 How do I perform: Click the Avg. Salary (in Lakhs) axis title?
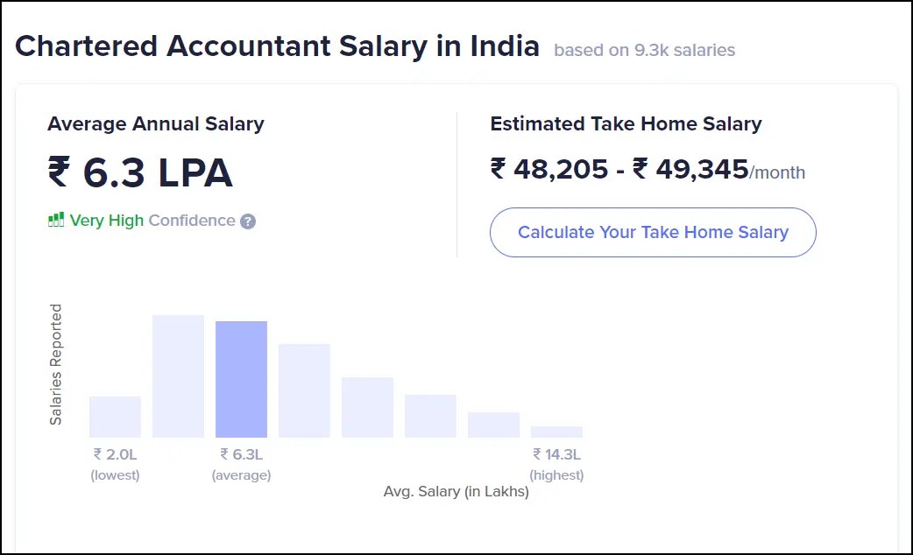click(x=456, y=492)
